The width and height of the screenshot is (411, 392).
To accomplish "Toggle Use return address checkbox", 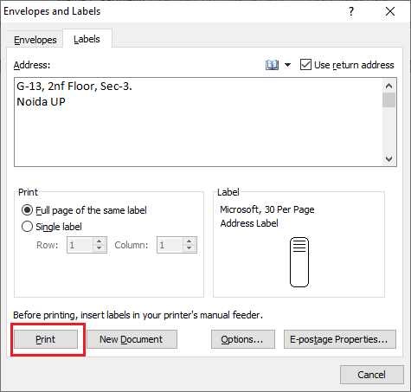I will click(x=305, y=65).
